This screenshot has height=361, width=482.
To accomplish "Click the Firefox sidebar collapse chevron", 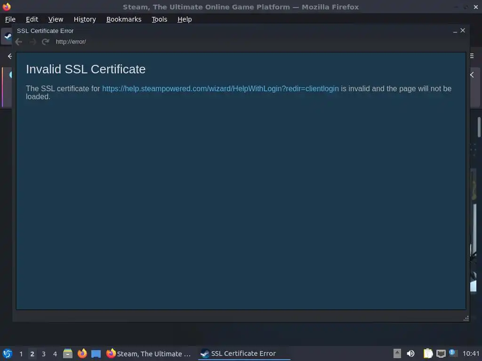I will [472, 75].
